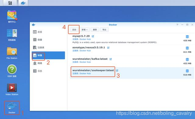Click the 611 MB size text

[187, 52]
